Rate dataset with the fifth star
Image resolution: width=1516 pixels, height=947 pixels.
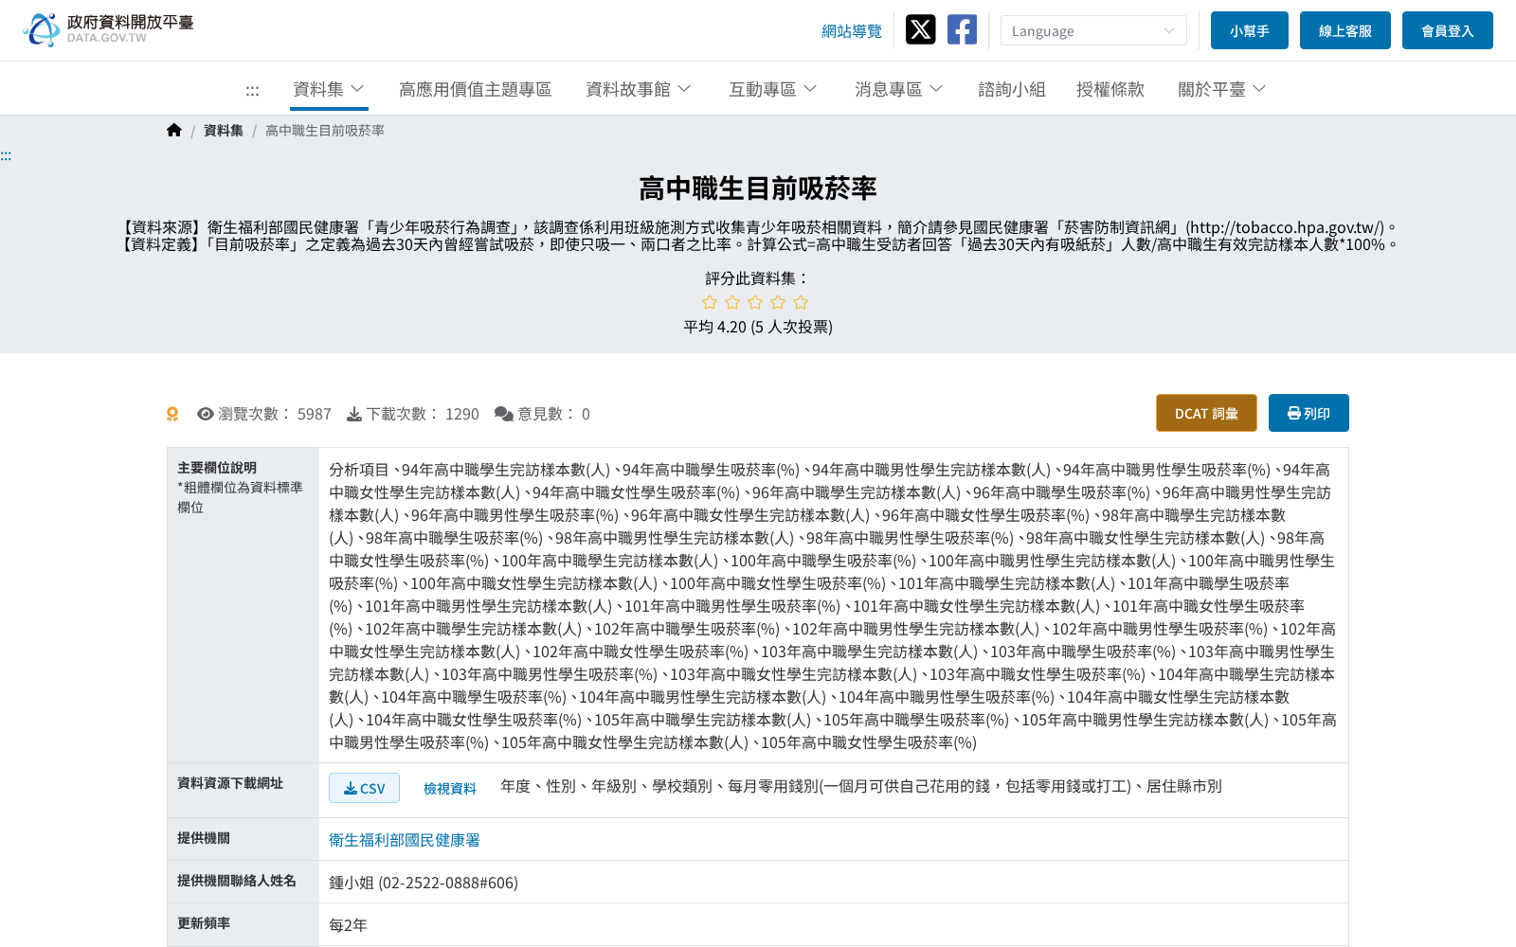[x=801, y=302]
